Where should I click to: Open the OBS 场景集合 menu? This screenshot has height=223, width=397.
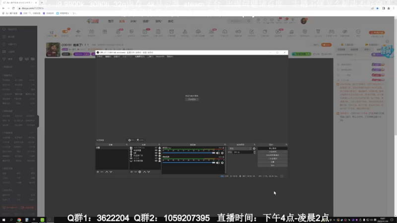[140, 56]
